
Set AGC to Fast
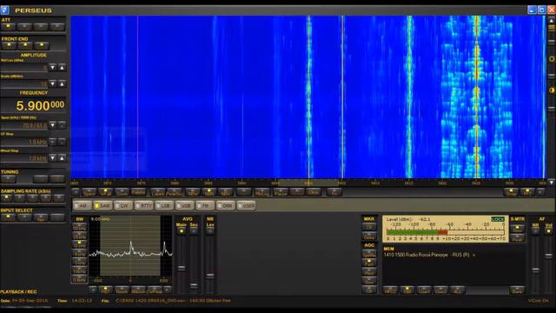(369, 263)
